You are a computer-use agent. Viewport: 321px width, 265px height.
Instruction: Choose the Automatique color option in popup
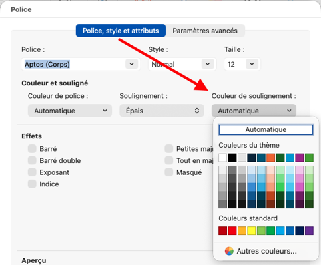tap(266, 130)
